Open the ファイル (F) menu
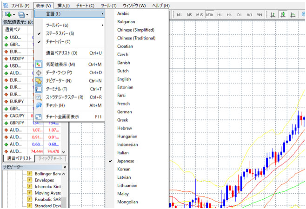 click(x=20, y=6)
